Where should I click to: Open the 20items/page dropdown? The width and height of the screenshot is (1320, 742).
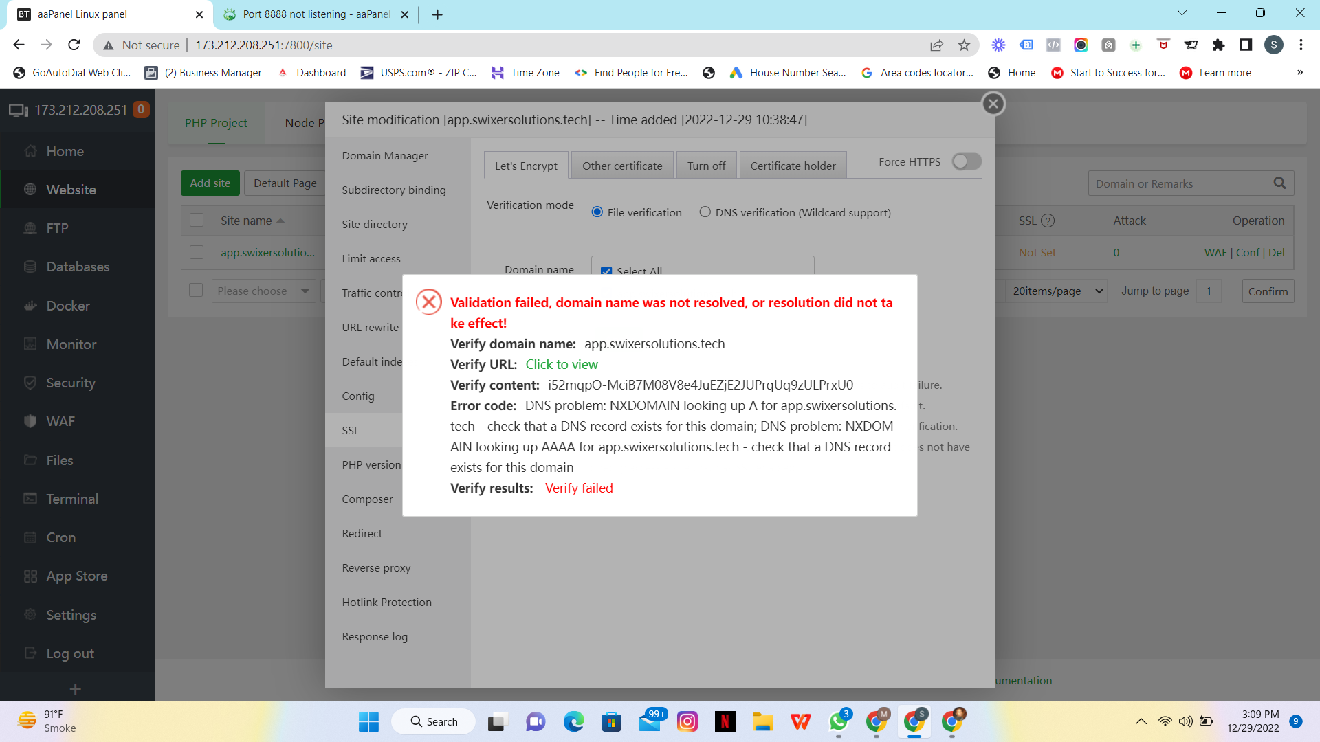[1057, 291]
